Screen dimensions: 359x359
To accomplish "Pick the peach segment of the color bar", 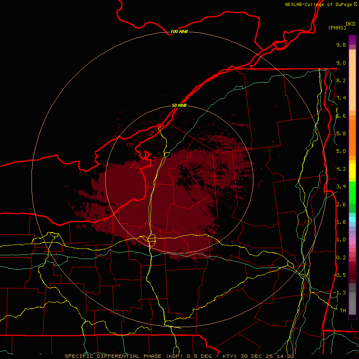I will [352, 83].
